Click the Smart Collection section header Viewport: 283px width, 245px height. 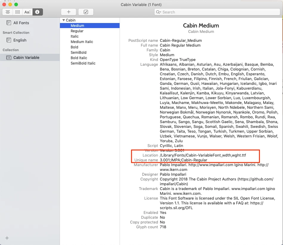click(16, 33)
